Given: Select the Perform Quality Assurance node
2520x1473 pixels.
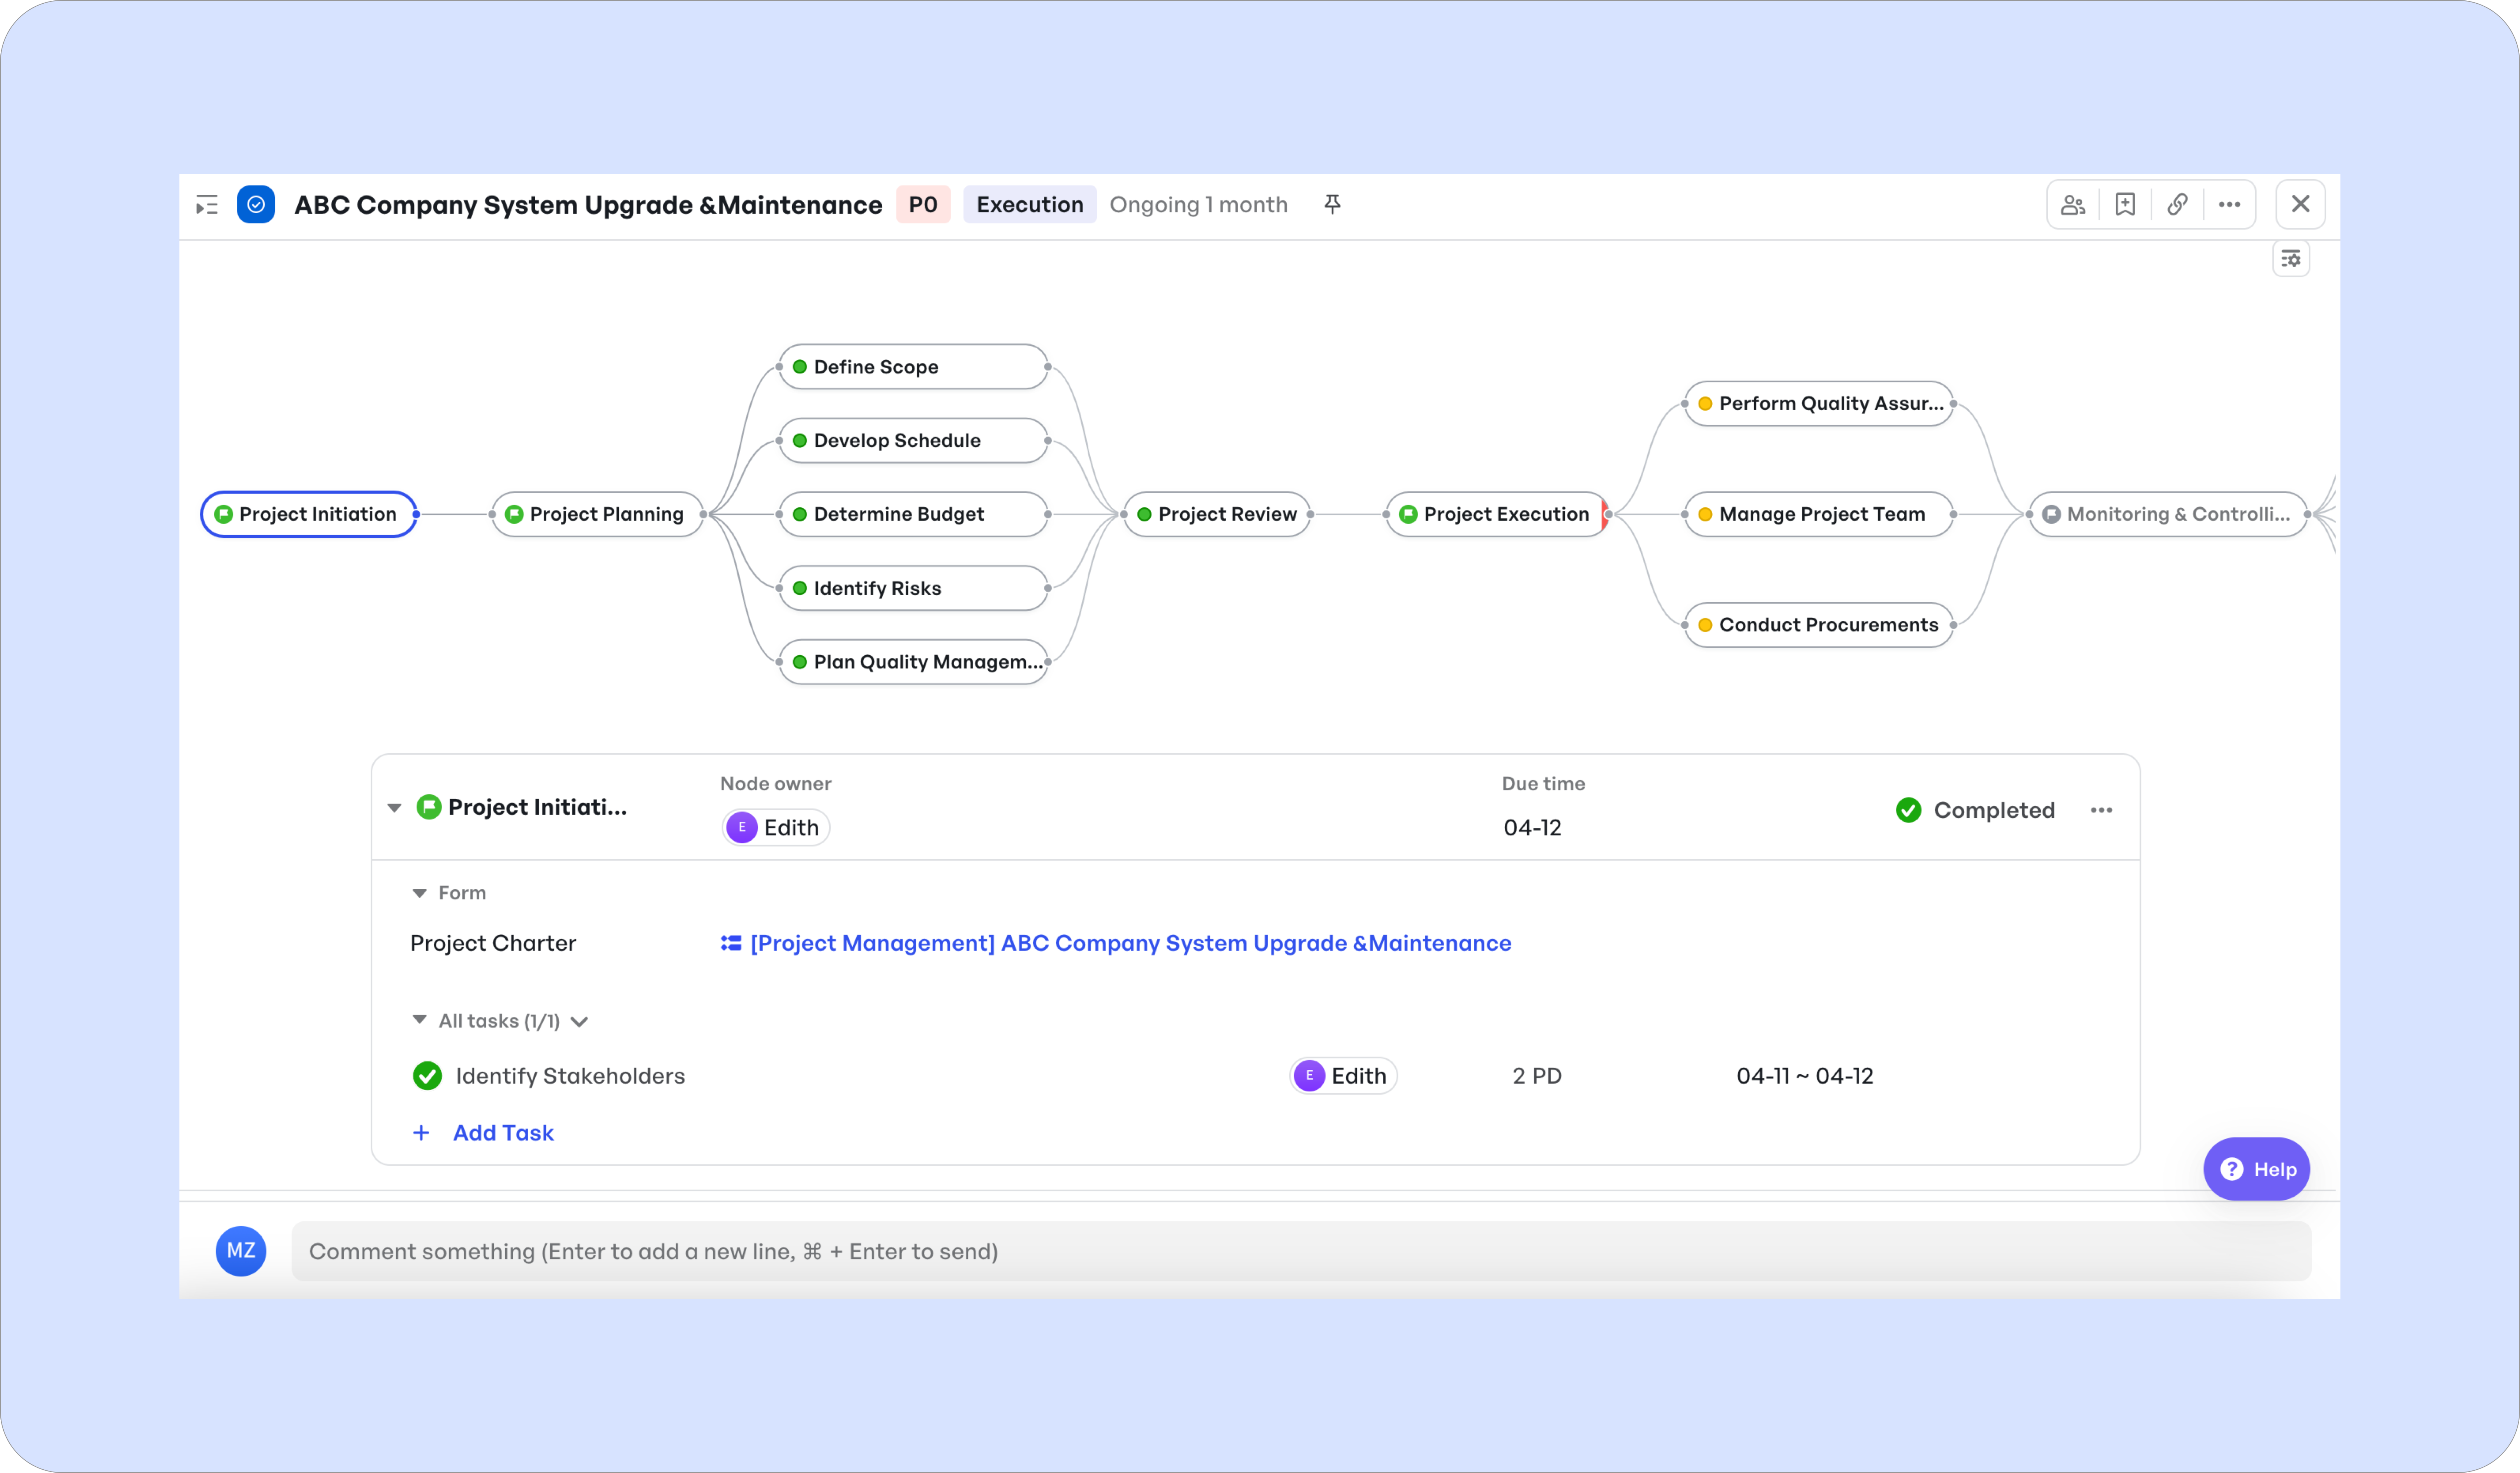Looking at the screenshot, I should click(x=1819, y=403).
